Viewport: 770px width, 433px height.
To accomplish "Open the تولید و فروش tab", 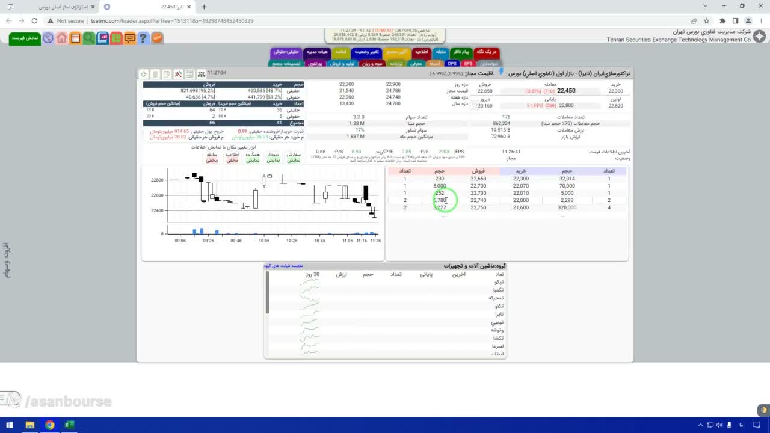I will point(343,63).
